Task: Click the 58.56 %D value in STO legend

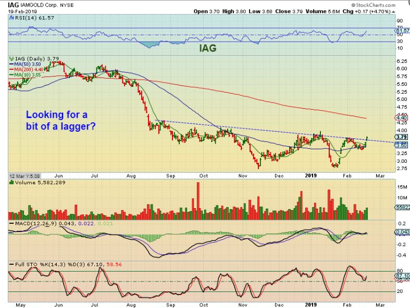Action: click(114, 264)
